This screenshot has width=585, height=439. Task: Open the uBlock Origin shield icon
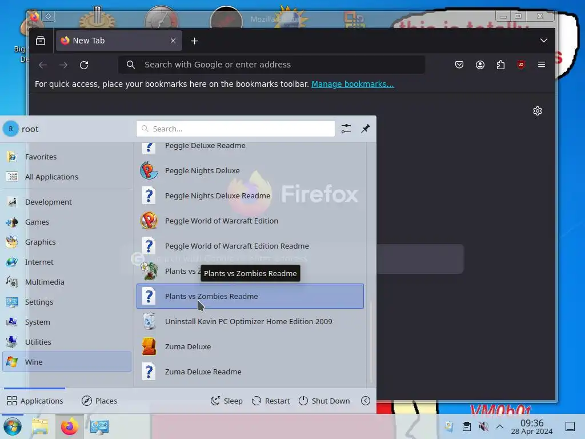coord(521,65)
